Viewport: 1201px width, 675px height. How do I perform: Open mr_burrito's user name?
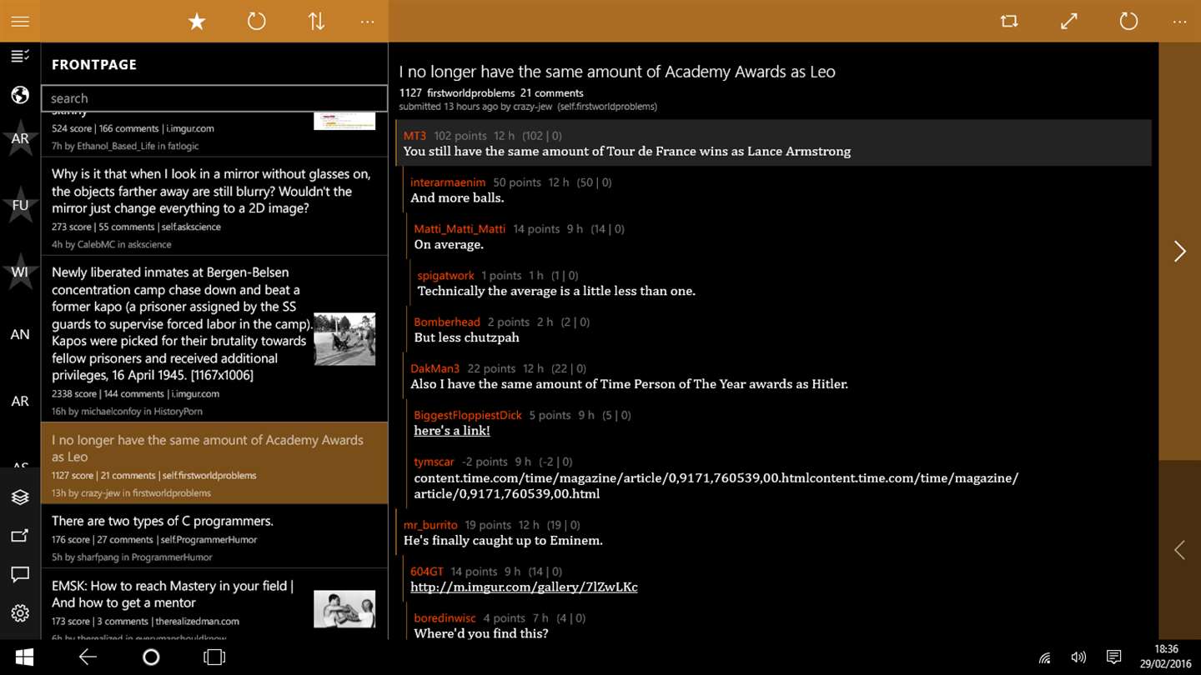pos(430,526)
